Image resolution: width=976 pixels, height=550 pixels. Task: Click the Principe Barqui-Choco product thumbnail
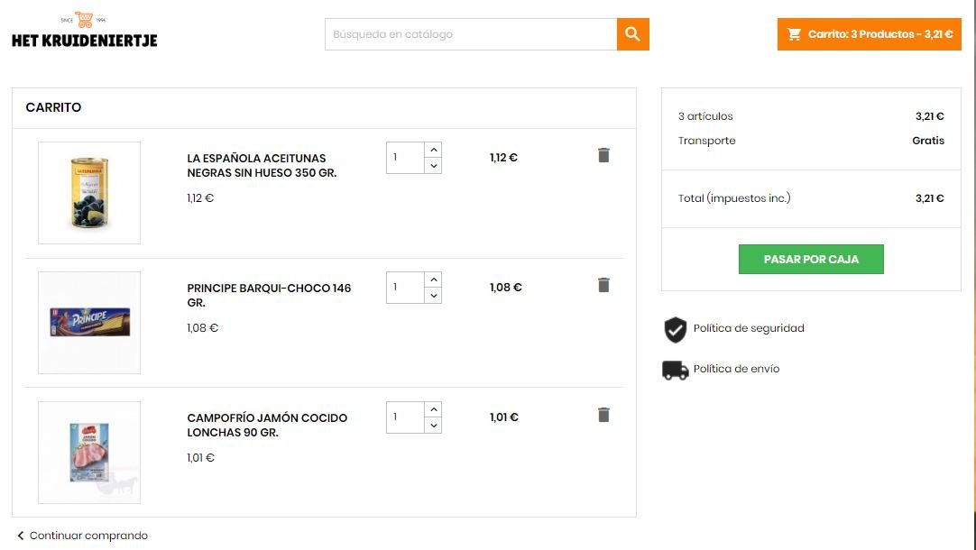tap(89, 322)
